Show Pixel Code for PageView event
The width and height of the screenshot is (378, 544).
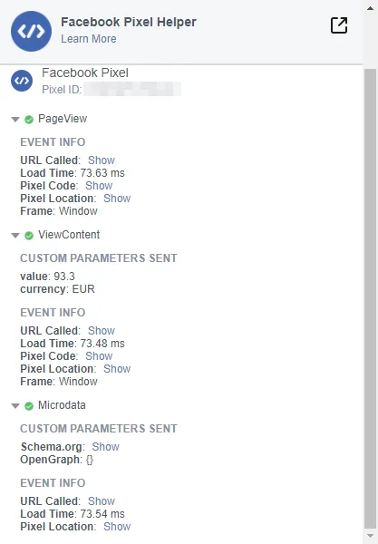(x=99, y=186)
